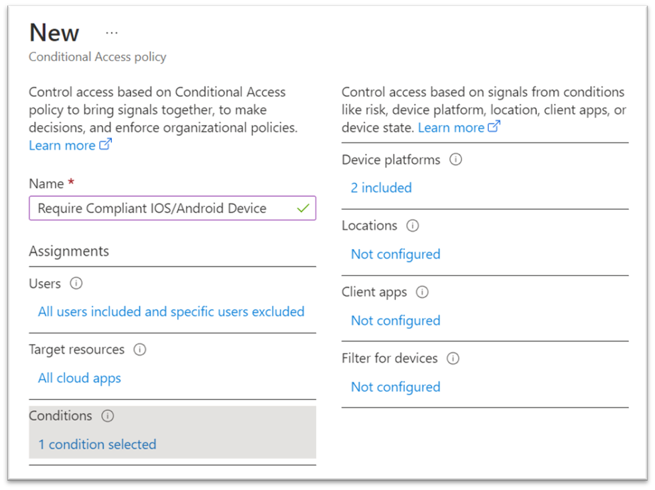Screen dimensions: 655x490
Task: Open the ellipsis menu next to New title
Action: coord(111,32)
